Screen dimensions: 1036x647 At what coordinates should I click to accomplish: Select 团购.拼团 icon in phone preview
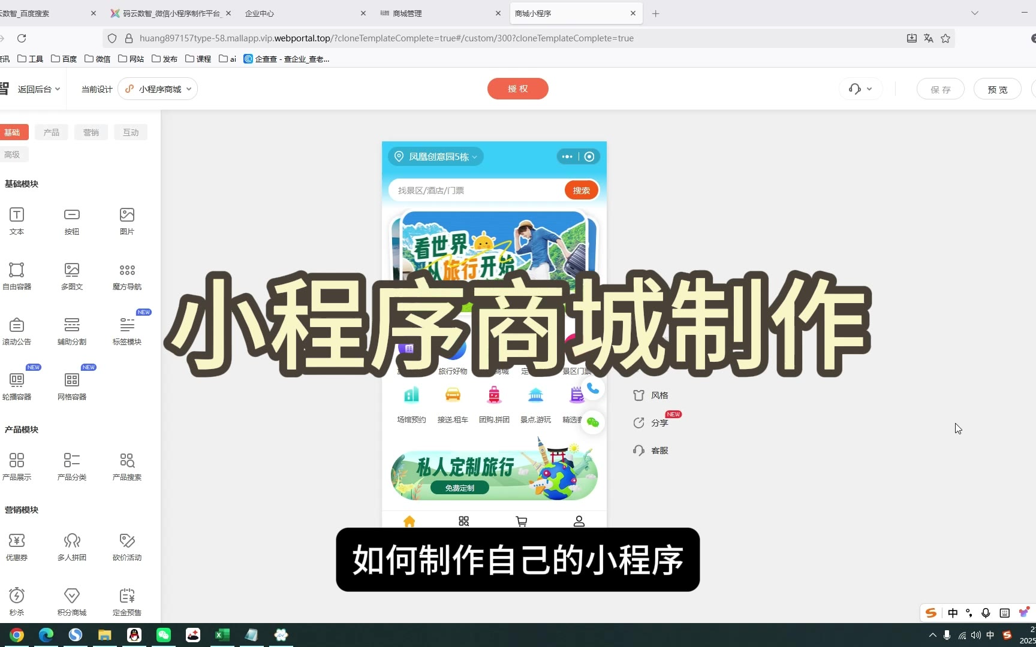(x=494, y=404)
